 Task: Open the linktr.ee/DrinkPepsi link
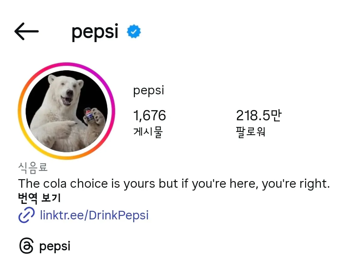[x=94, y=215]
